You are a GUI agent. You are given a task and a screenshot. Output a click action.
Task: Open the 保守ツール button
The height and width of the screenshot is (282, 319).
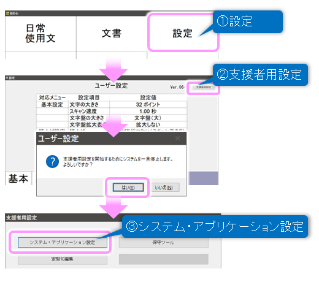(x=163, y=243)
